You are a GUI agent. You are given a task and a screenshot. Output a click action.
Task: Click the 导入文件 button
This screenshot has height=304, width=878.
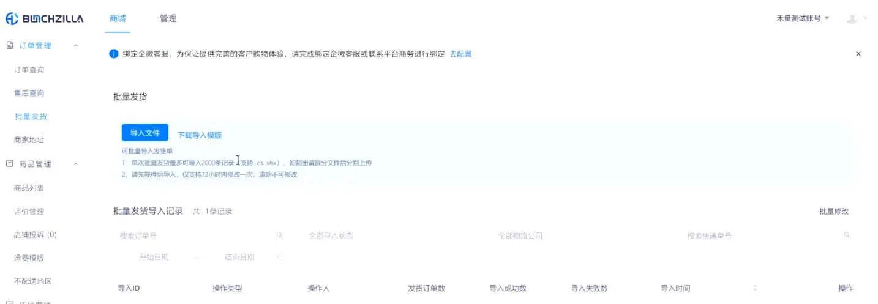point(144,133)
